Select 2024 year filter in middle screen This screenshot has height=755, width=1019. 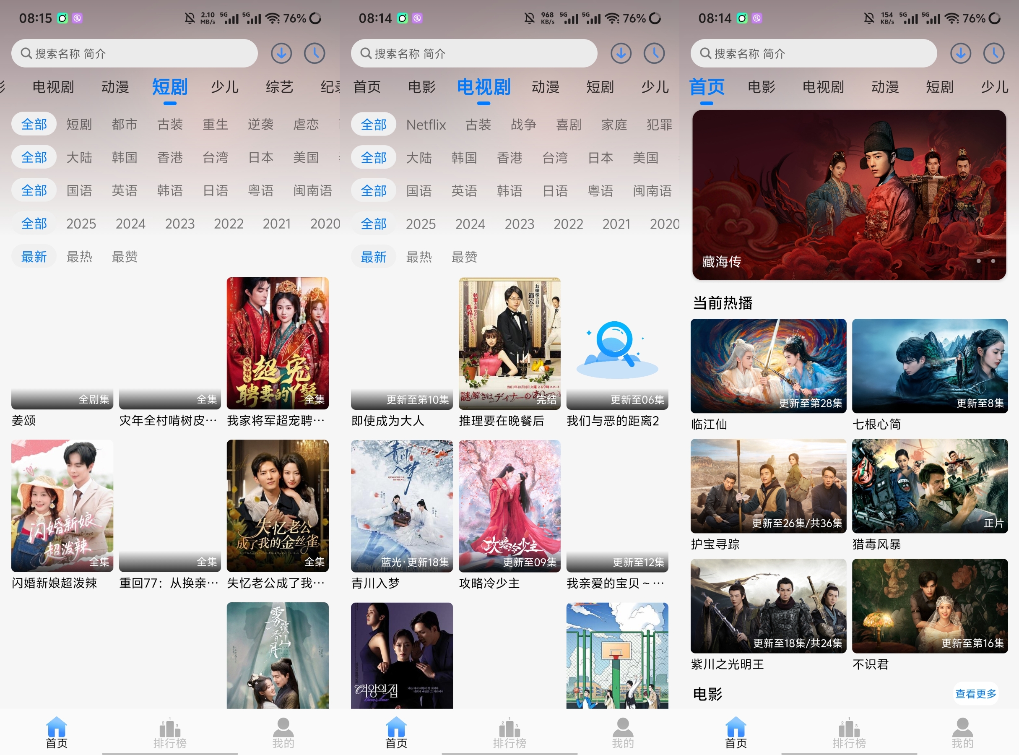pos(470,224)
